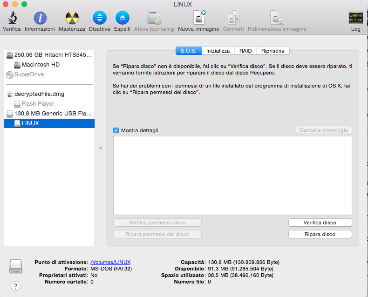Create a new disk image with Nuova immagine

coord(198,19)
